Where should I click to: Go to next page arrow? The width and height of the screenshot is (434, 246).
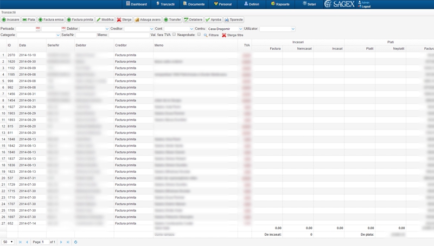pos(61,242)
